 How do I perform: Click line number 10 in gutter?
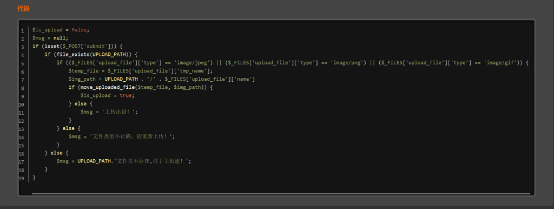click(22, 104)
